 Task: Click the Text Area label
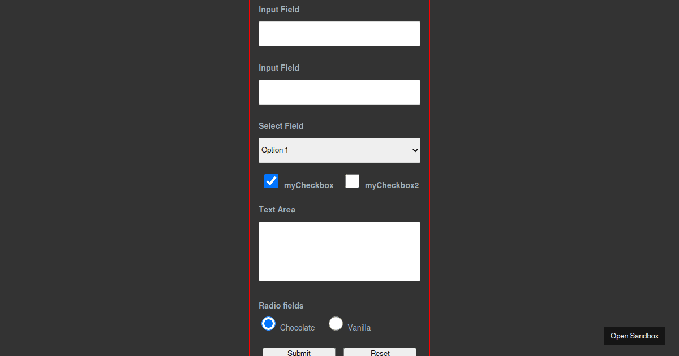(x=277, y=209)
